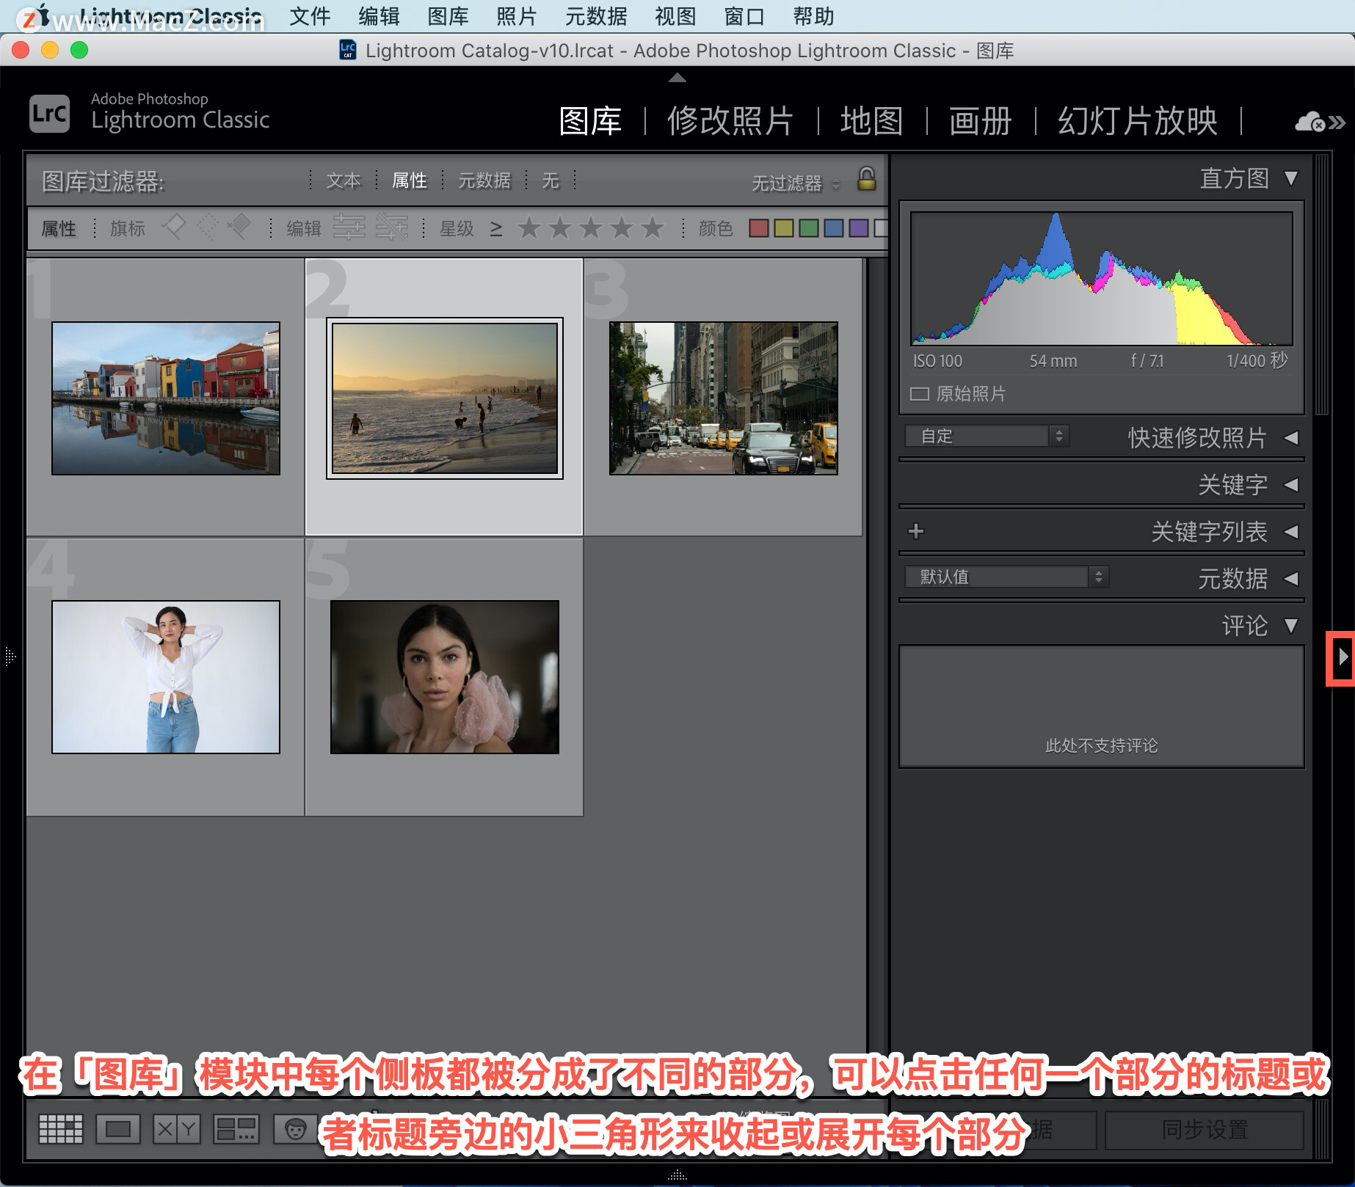Open the 自定 preset dropdown
The width and height of the screenshot is (1355, 1187).
coord(987,436)
